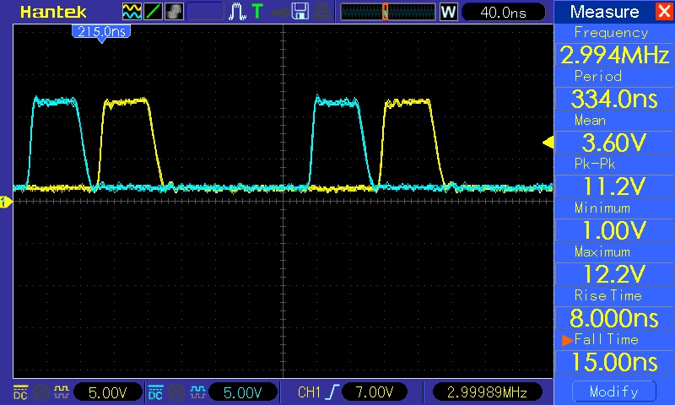
Task: Click the 334.0ns period value
Action: (x=614, y=99)
